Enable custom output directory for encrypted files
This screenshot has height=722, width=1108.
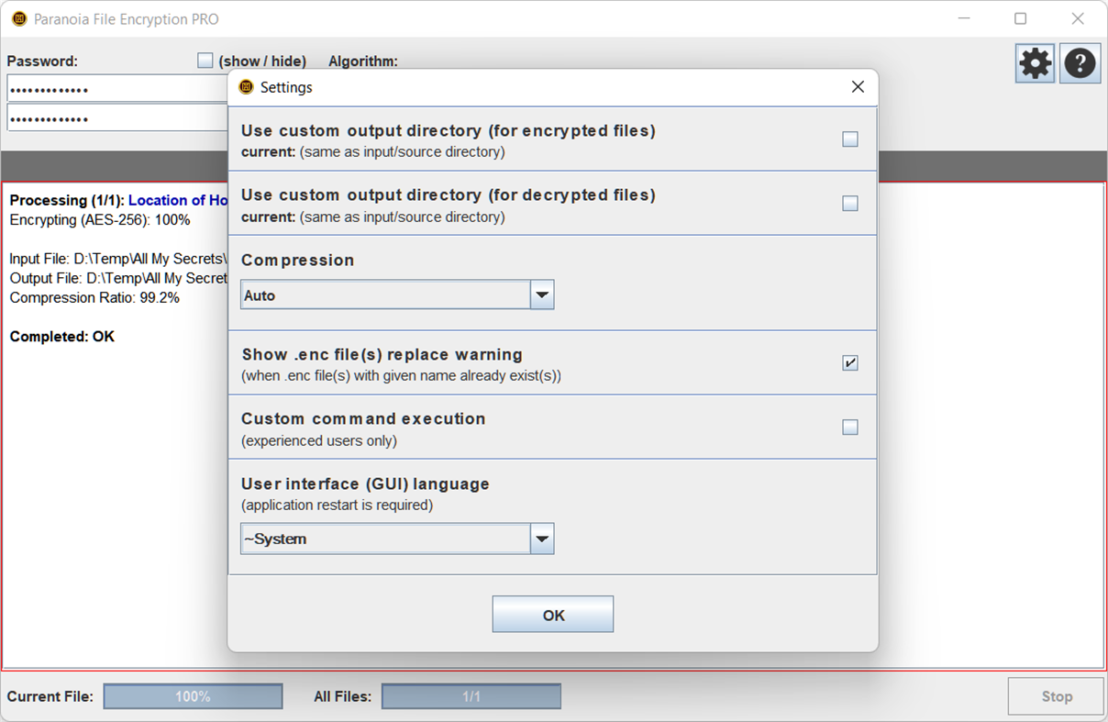pos(849,139)
